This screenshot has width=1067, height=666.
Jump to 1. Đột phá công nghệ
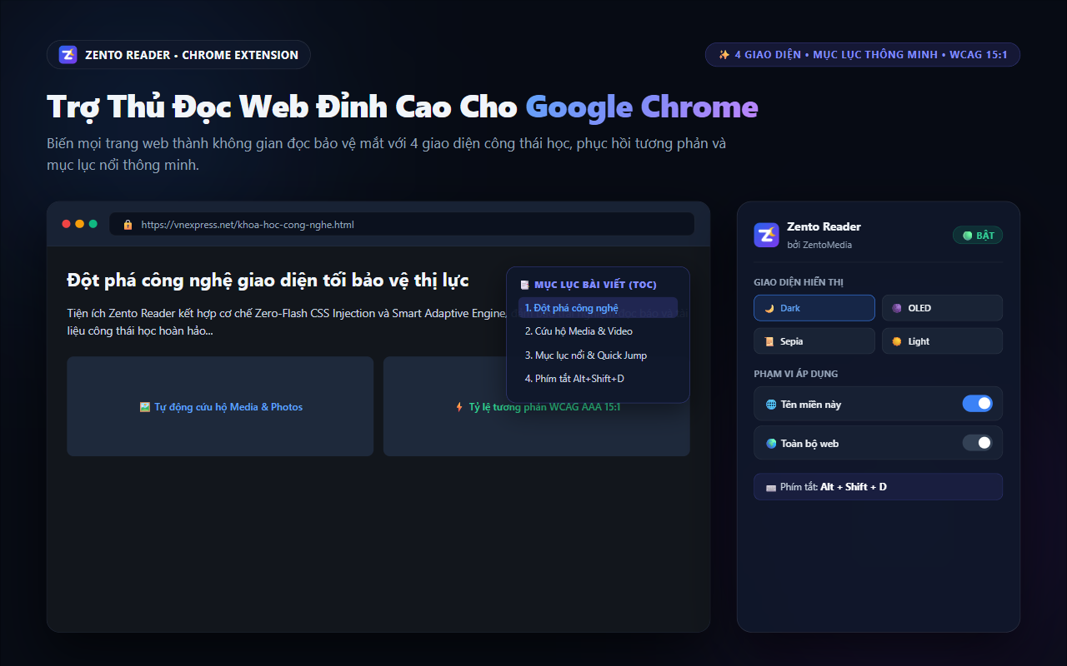coord(598,308)
